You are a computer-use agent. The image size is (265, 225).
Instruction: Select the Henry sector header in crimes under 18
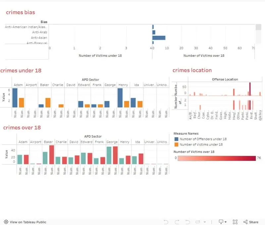point(123,85)
